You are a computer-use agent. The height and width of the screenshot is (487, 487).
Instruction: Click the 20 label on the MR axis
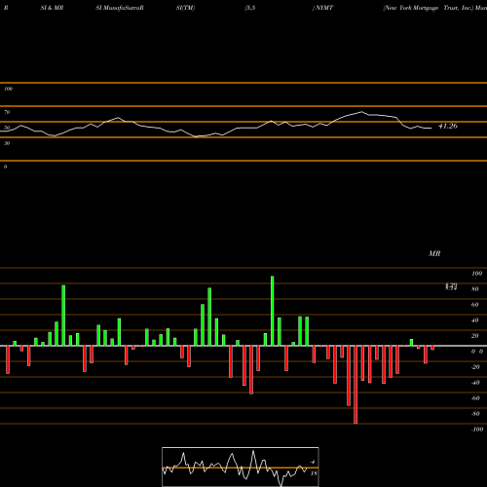pyautogui.click(x=475, y=336)
